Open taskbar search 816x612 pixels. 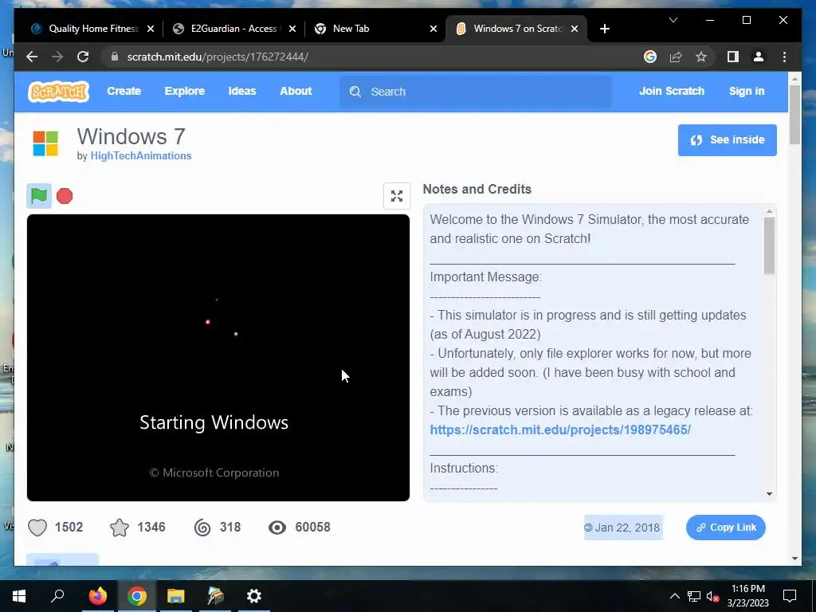point(57,596)
